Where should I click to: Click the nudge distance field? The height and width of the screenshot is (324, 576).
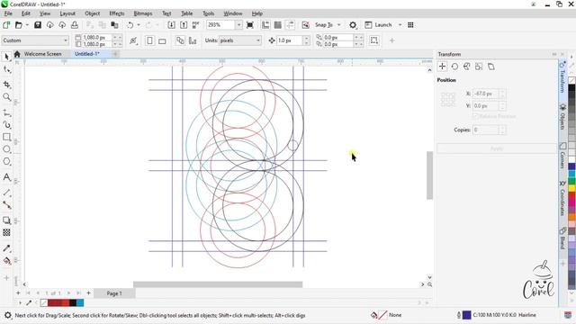pos(290,40)
